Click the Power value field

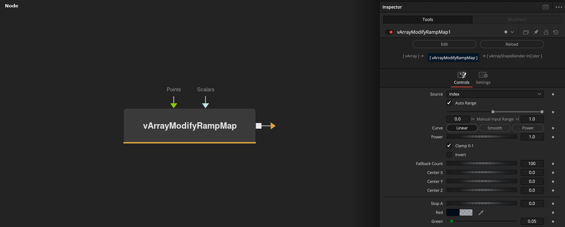click(532, 137)
